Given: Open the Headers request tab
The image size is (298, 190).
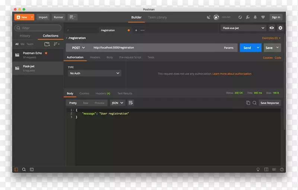Looking at the screenshot, I should coord(95,58).
